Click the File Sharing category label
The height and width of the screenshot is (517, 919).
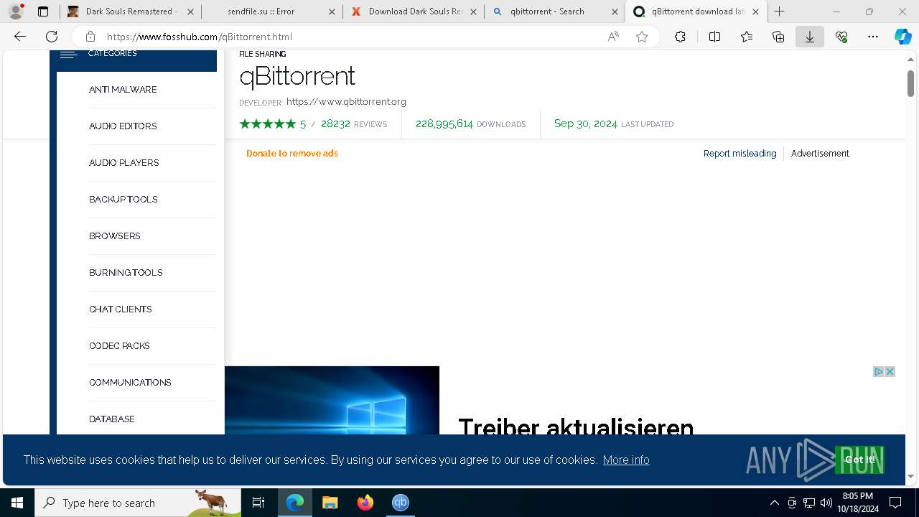(263, 54)
